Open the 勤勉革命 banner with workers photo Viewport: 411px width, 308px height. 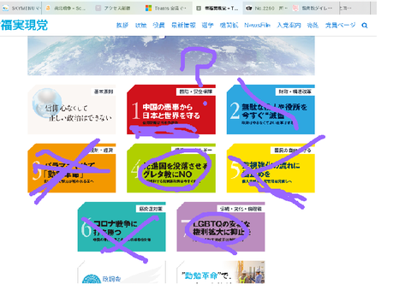tap(221, 272)
